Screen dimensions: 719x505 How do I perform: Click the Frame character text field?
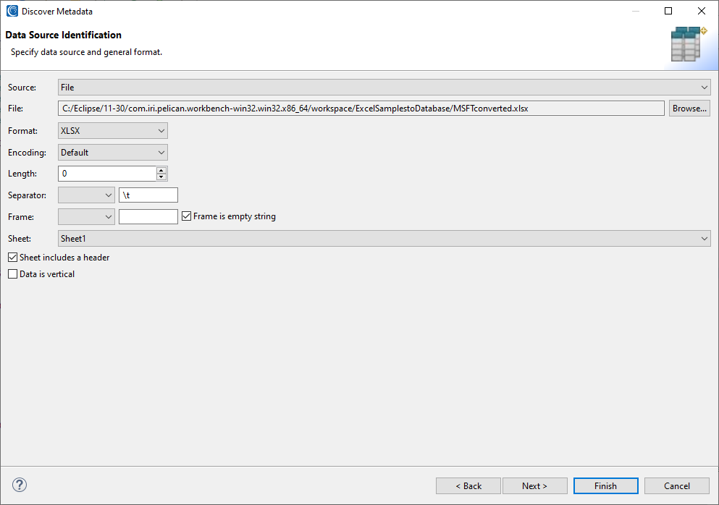tap(148, 216)
